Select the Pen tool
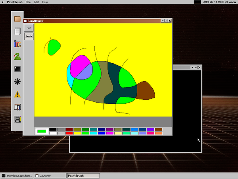The height and width of the screenshot is (179, 238). coord(29,28)
